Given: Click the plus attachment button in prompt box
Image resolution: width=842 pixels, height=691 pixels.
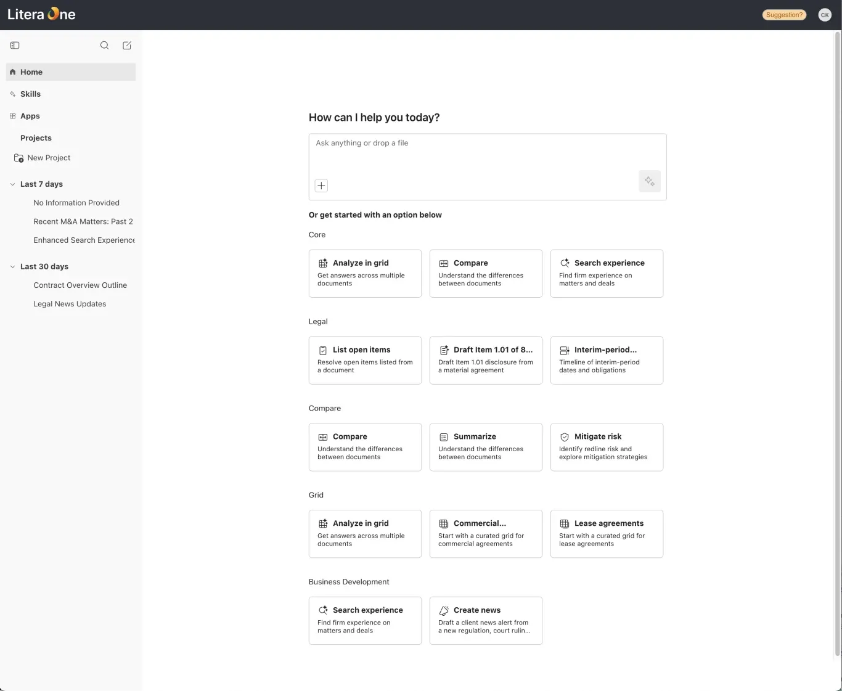Looking at the screenshot, I should tap(321, 186).
